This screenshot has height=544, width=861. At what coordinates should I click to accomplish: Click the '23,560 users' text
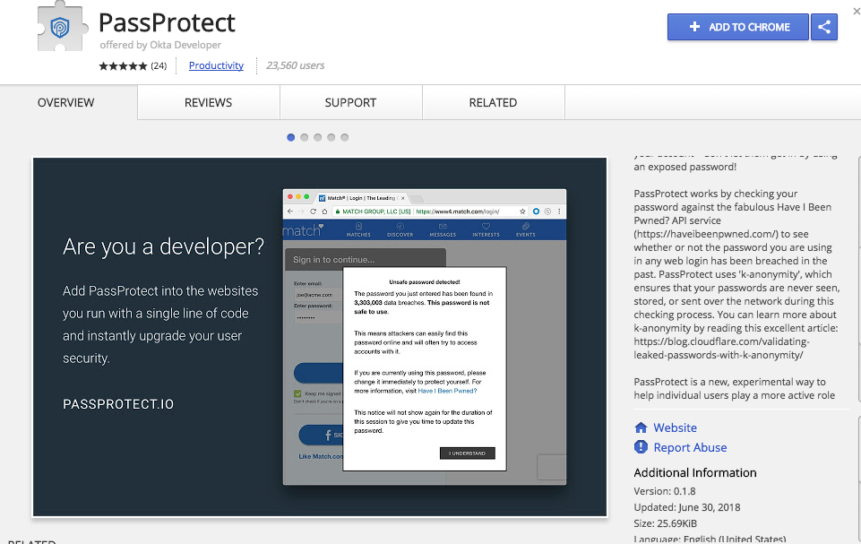296,65
